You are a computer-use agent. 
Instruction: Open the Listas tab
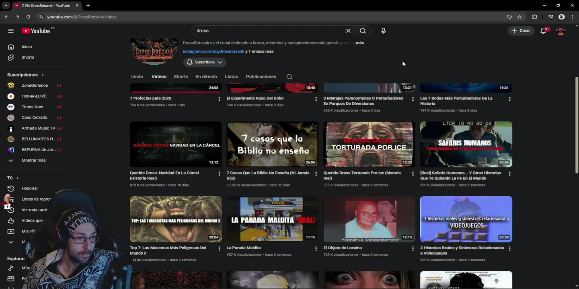pos(232,77)
